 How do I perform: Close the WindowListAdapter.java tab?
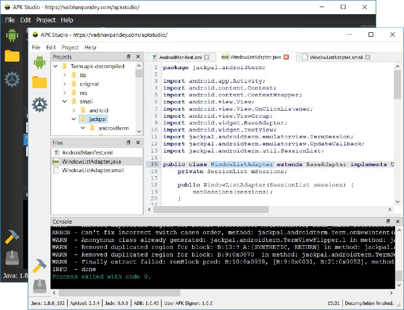coord(286,57)
